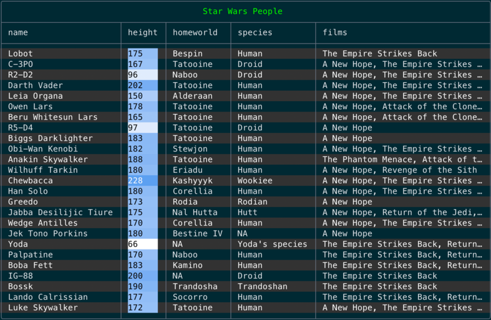This screenshot has width=491, height=320.
Task: Click the name cell R2-D2
Action: [20, 75]
